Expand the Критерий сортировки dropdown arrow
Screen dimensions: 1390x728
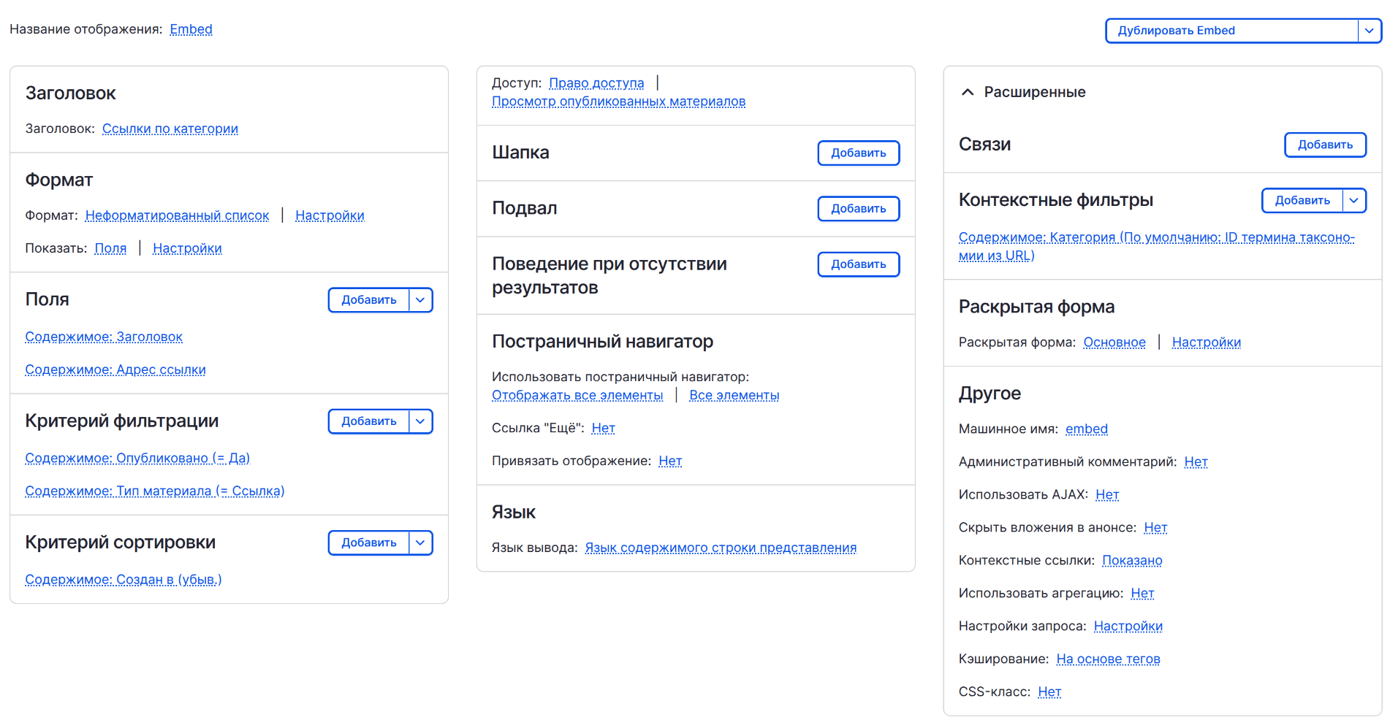tap(420, 543)
